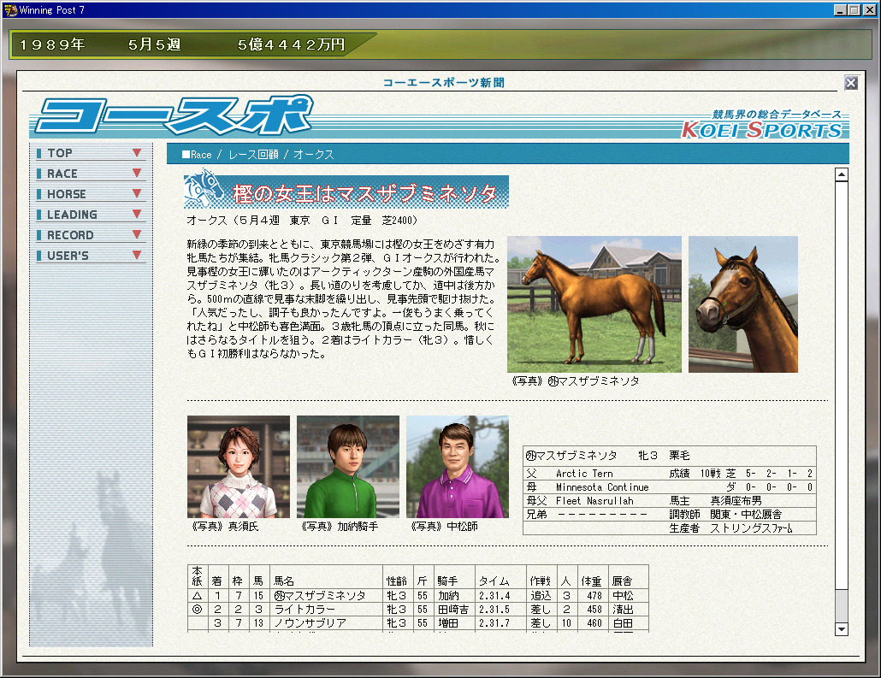881x678 pixels.
Task: Expand the RACE menu arrow
Action: click(137, 173)
